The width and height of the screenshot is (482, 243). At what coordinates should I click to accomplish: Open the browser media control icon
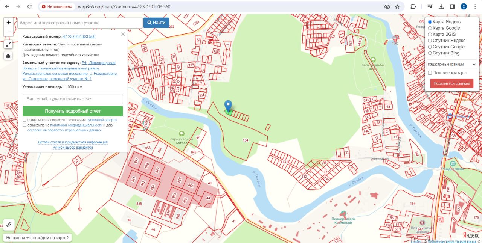point(430,6)
